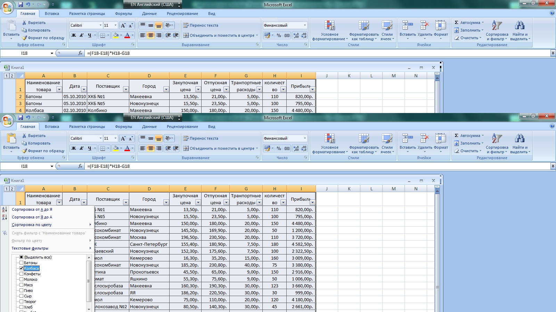Expand the Текстовые фильтры submenu
Image resolution: width=556 pixels, height=312 pixels.
[x=51, y=248]
